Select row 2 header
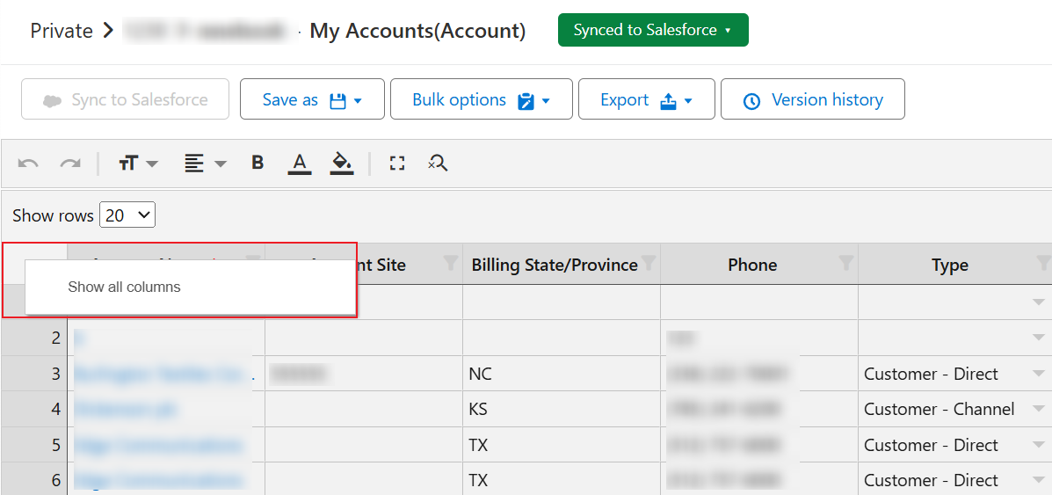Image resolution: width=1052 pixels, height=495 pixels. pos(34,338)
